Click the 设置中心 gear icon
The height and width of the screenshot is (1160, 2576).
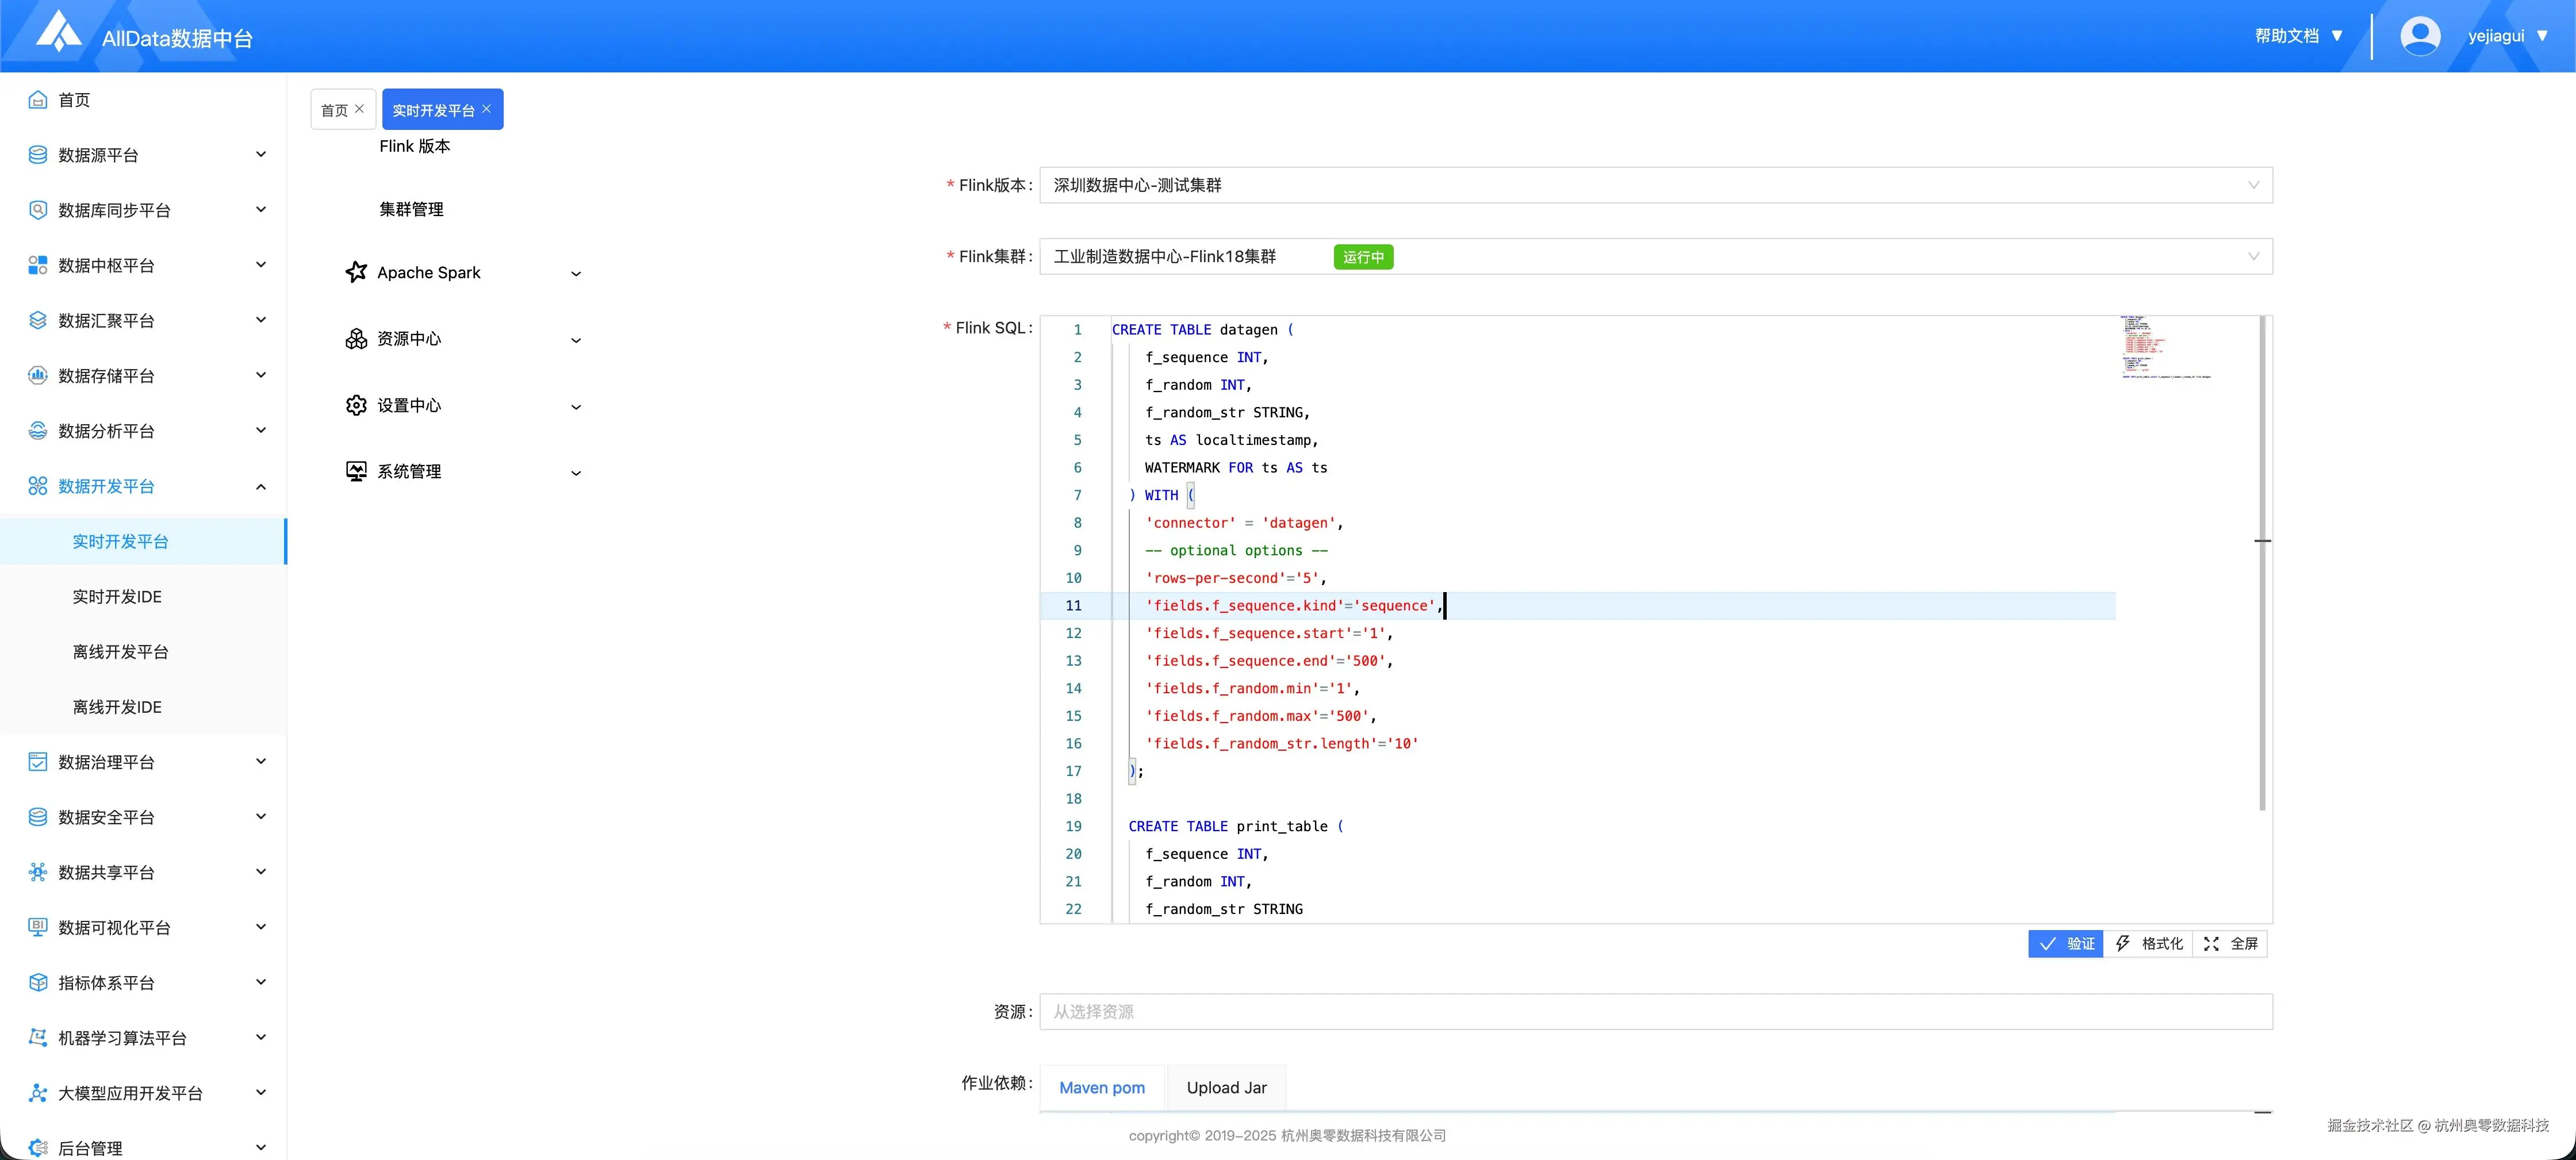coord(356,405)
